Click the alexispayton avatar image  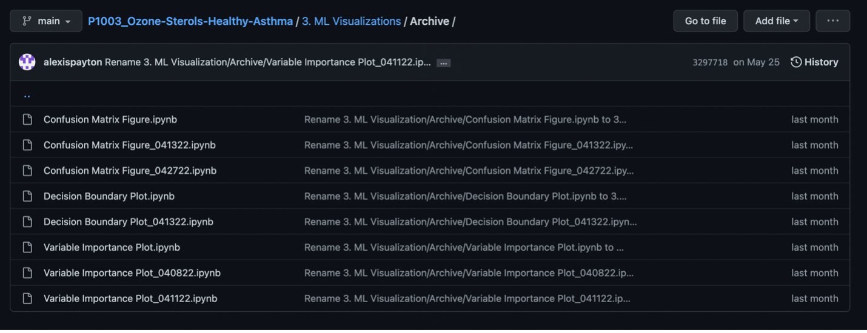coord(27,62)
